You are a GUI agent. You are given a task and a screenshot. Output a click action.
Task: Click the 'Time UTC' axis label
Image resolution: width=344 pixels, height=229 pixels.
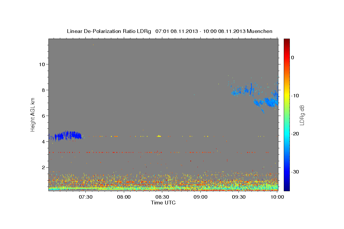[163, 203]
